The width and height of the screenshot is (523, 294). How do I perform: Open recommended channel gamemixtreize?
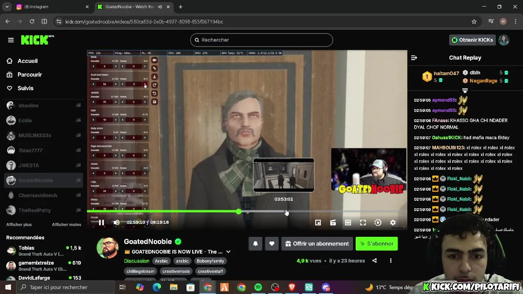click(44, 266)
